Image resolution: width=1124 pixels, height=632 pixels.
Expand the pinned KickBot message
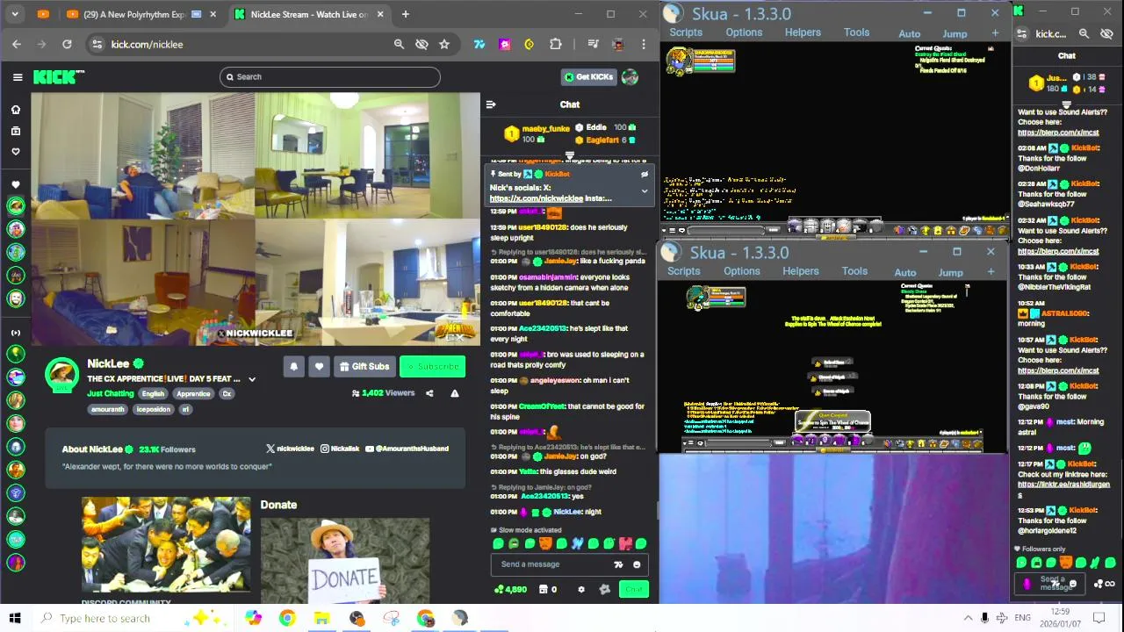point(644,190)
